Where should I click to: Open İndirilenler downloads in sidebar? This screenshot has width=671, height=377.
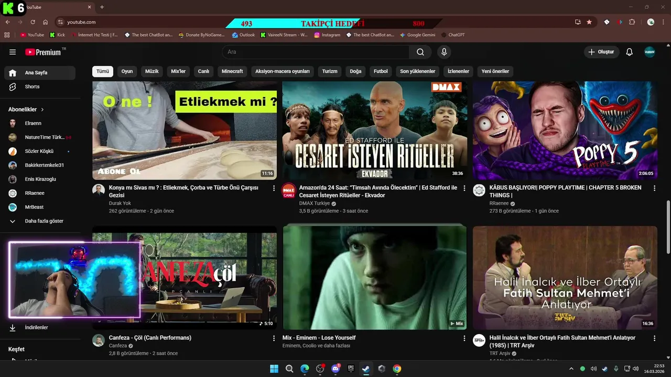[x=40, y=327]
